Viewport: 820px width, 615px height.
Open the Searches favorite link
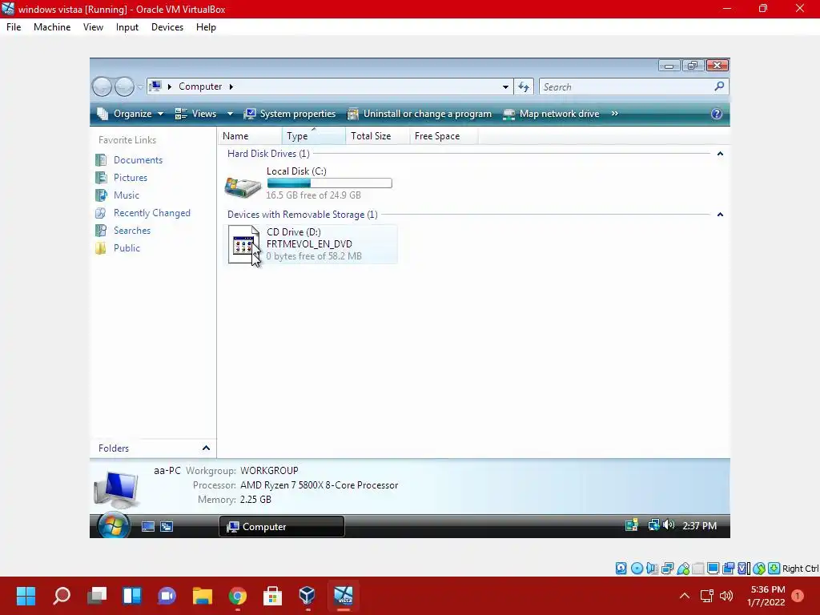coord(132,231)
